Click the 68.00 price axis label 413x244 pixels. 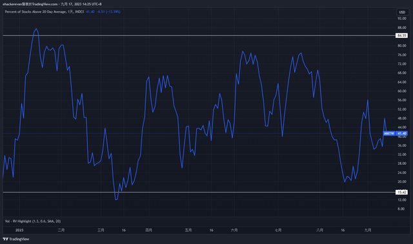tap(402, 73)
